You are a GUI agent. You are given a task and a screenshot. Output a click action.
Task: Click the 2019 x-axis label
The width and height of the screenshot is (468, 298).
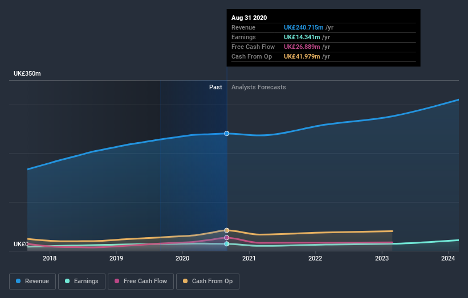click(x=116, y=258)
